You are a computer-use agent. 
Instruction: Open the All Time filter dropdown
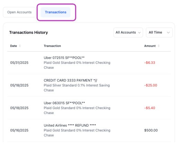[x=159, y=32]
